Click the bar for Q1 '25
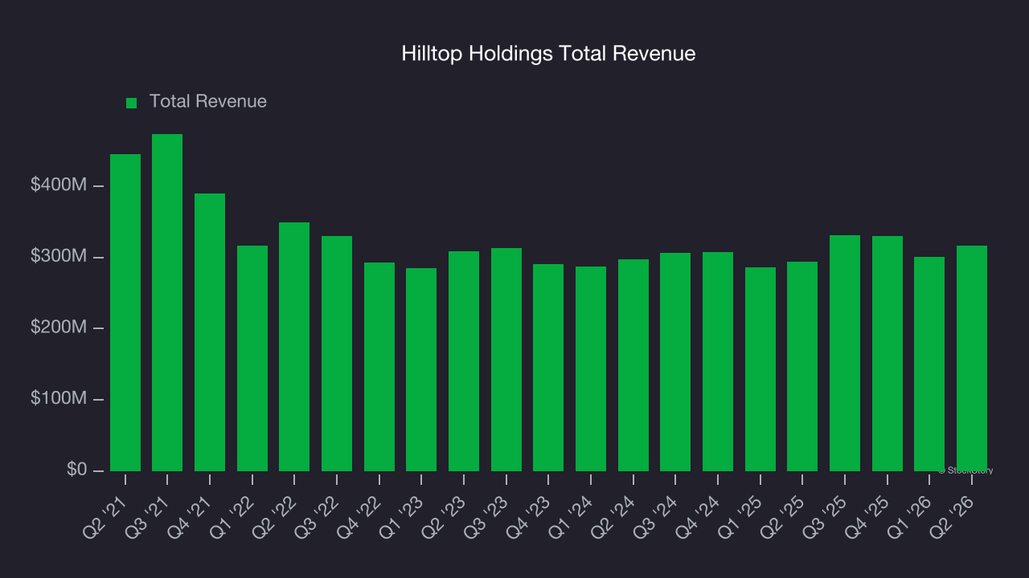 [760, 369]
